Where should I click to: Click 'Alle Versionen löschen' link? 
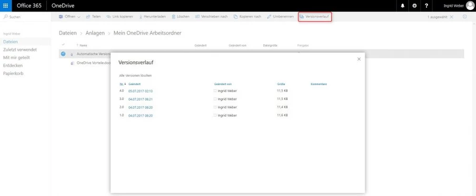click(x=135, y=76)
